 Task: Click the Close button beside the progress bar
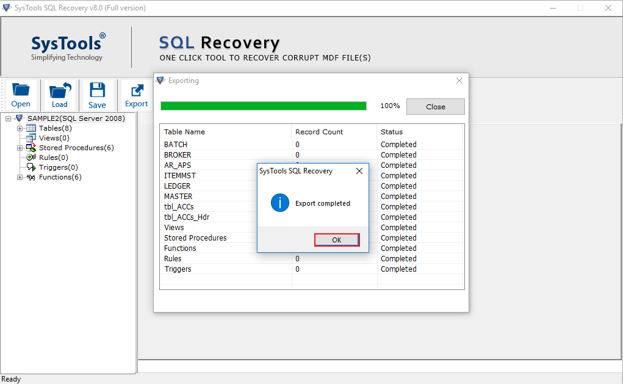tap(436, 107)
